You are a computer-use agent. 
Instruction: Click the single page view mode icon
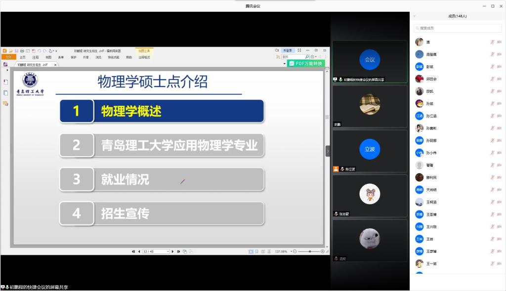point(251,251)
